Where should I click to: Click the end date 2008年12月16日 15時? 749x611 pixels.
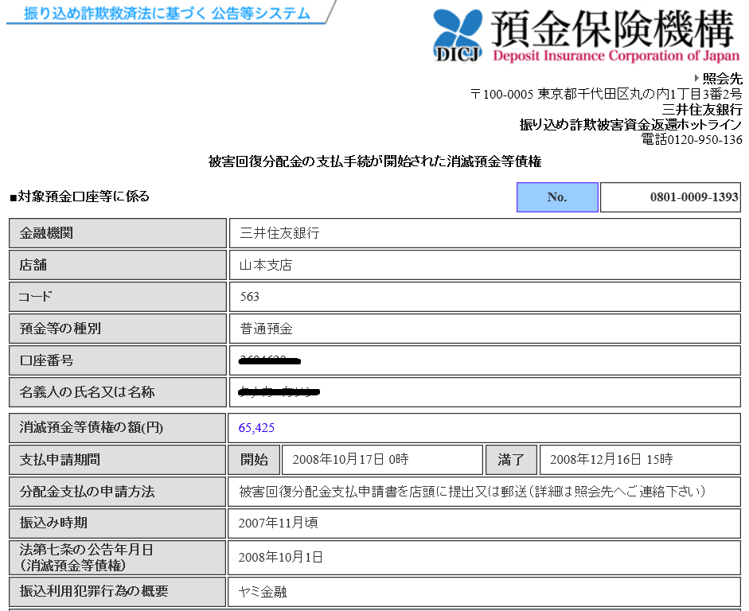click(x=611, y=459)
